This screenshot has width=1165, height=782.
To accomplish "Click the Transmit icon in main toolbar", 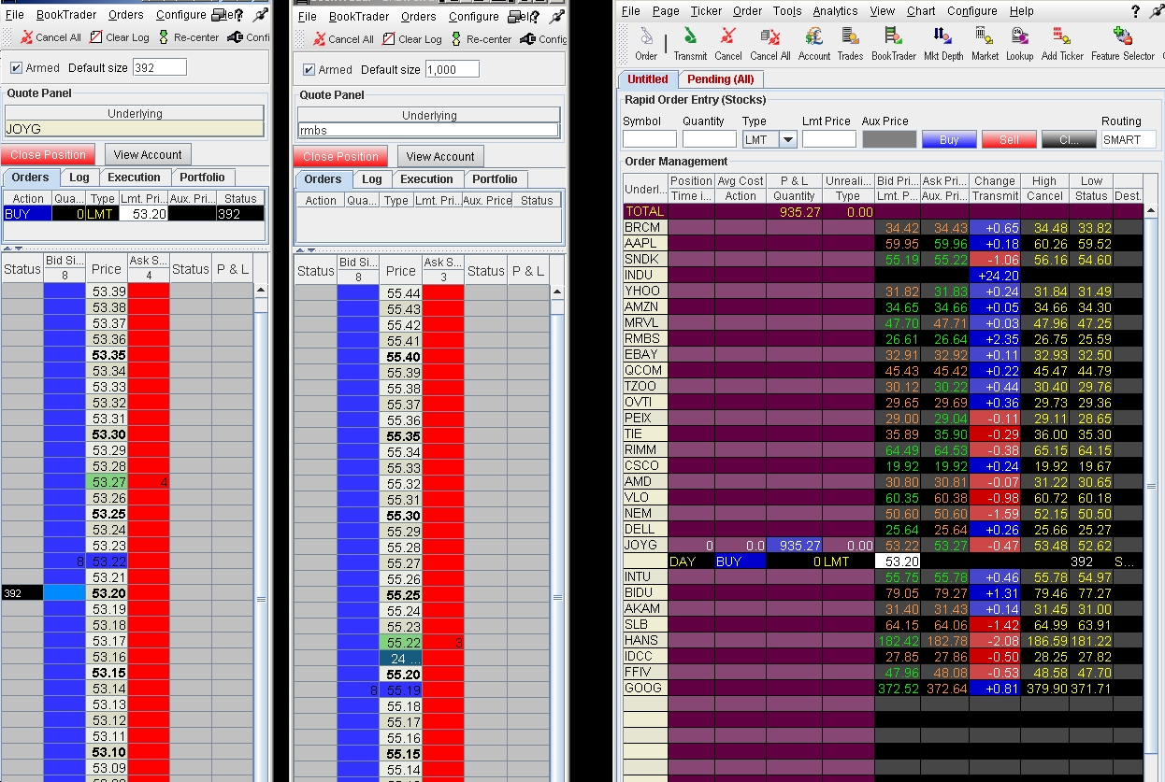I will (x=690, y=42).
